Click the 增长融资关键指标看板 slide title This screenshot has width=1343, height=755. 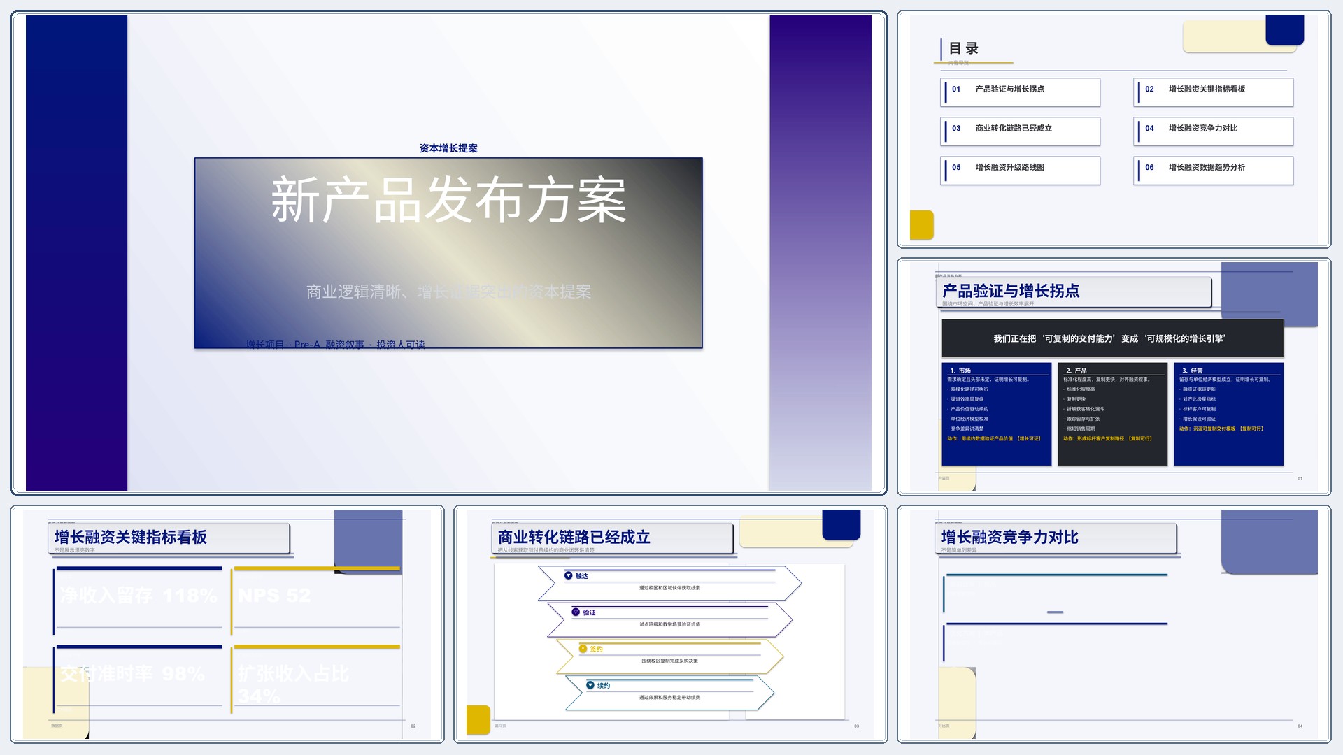point(131,537)
